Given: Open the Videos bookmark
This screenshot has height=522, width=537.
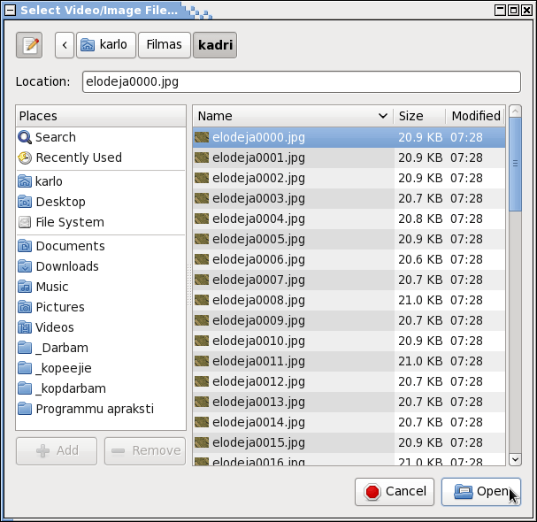Looking at the screenshot, I should click(x=101, y=327).
